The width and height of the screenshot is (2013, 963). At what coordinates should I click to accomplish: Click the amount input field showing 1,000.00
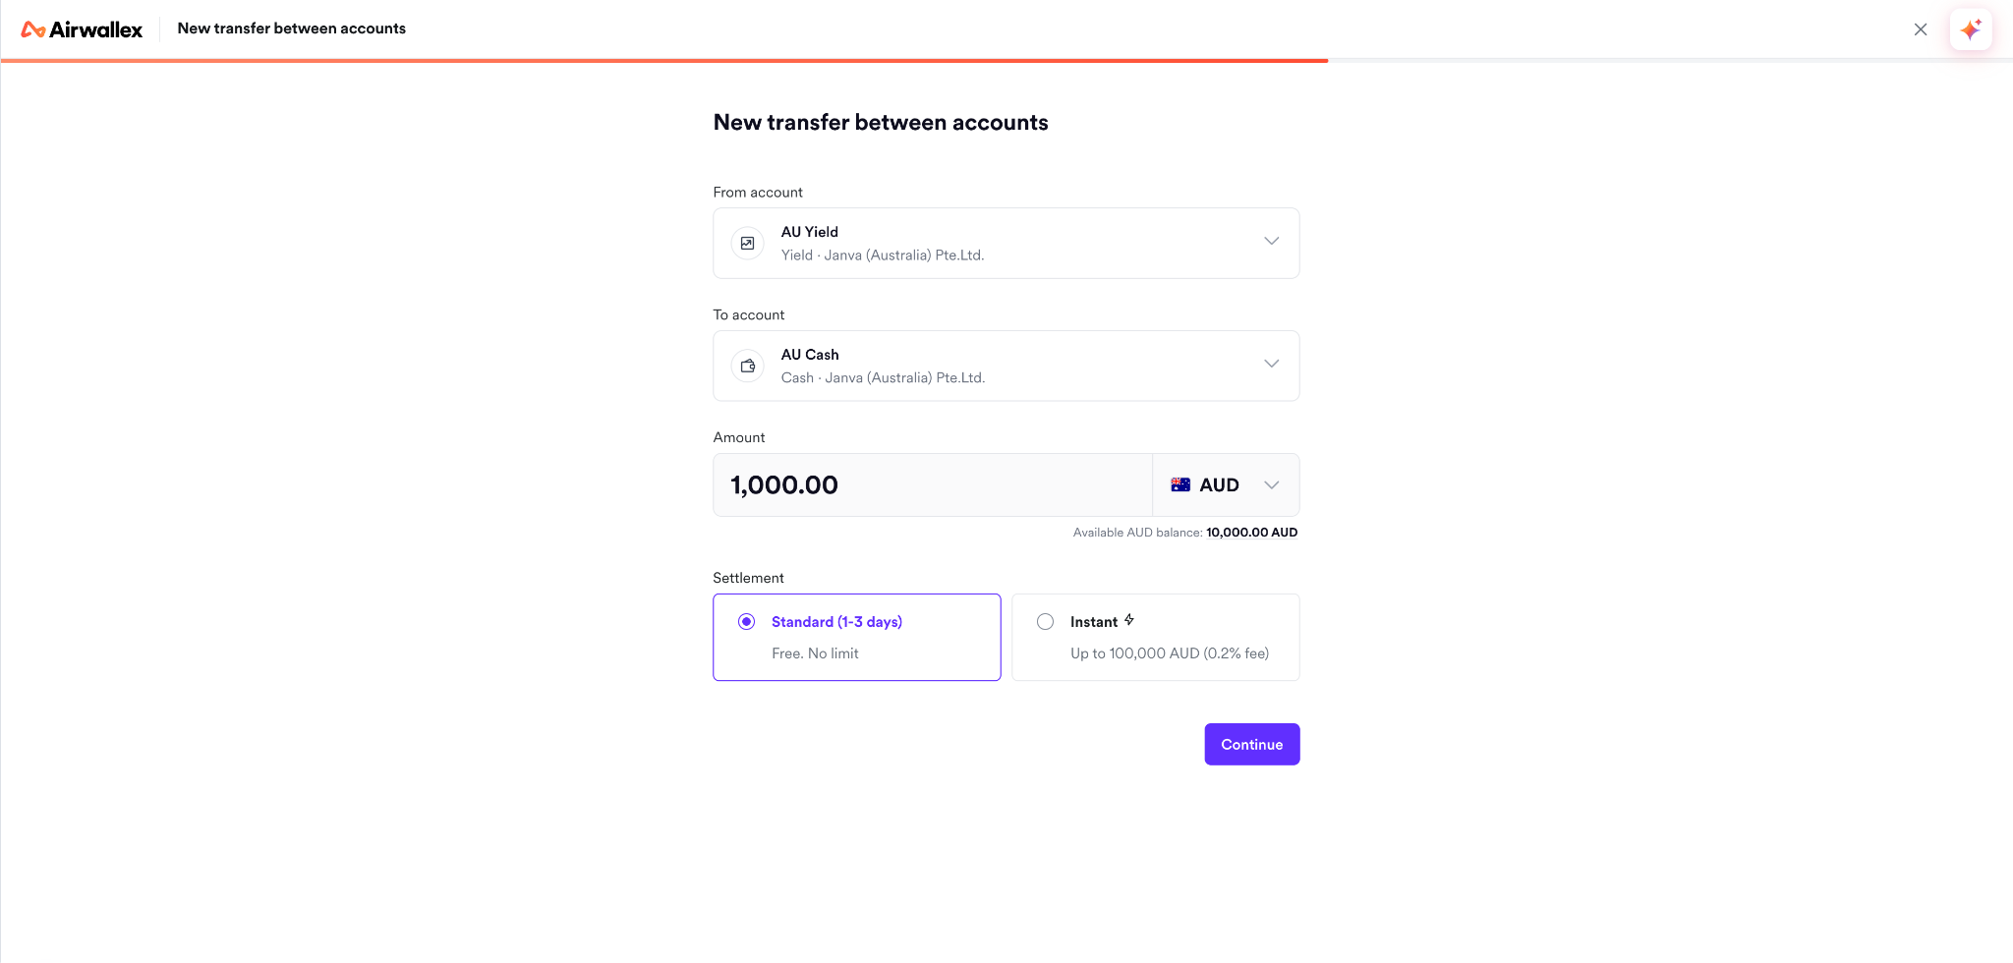tap(933, 484)
